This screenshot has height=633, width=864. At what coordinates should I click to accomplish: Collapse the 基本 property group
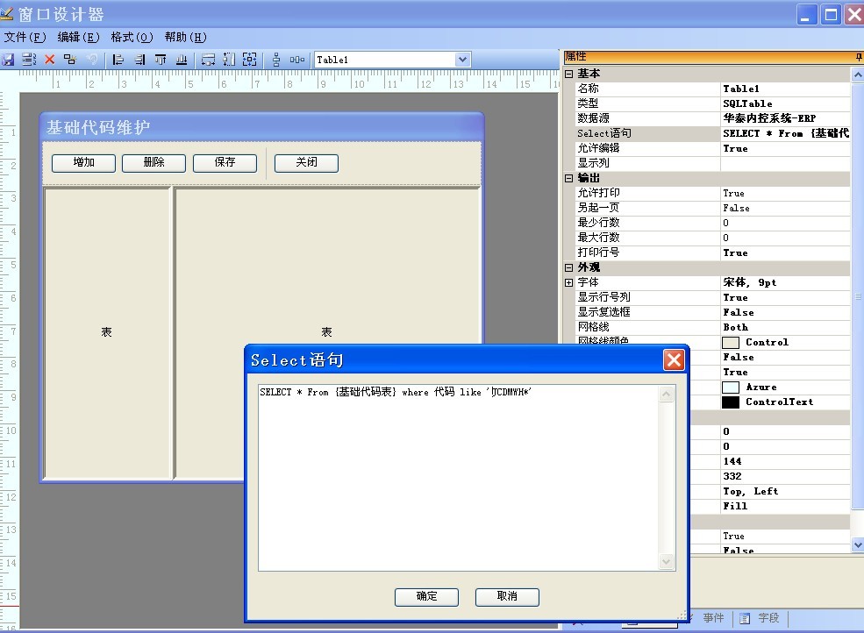pyautogui.click(x=568, y=75)
